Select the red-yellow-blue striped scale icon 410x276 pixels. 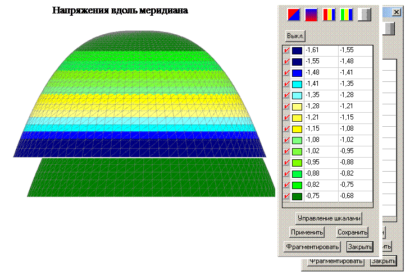click(329, 15)
